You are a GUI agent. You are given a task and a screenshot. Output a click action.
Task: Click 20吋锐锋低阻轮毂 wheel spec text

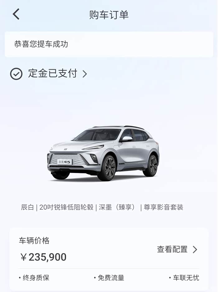(66, 207)
